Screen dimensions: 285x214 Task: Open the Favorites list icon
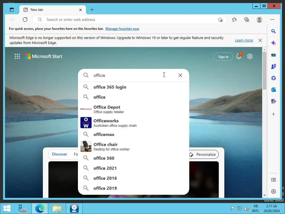click(234, 20)
